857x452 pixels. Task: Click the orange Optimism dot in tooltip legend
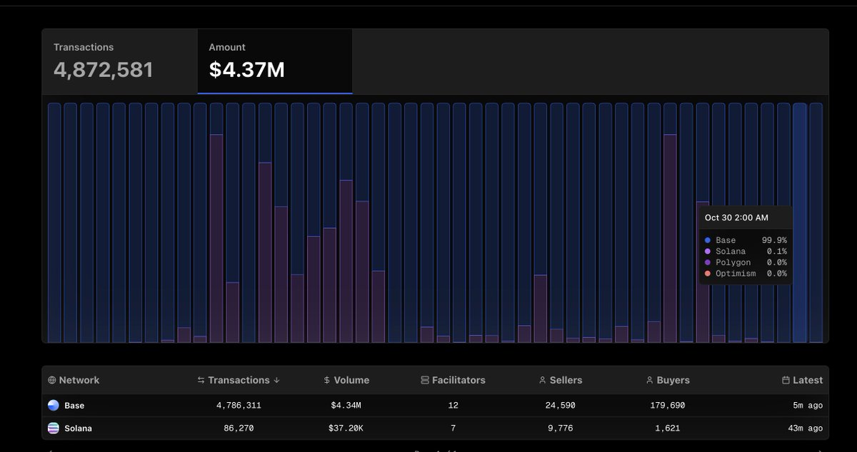707,274
